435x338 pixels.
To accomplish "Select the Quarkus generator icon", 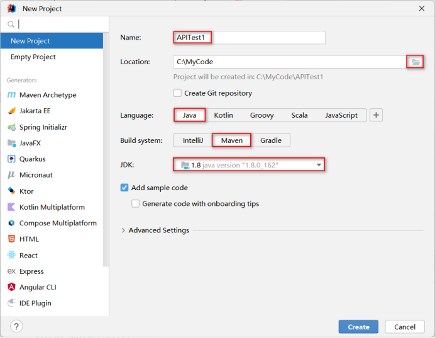I will (x=11, y=159).
